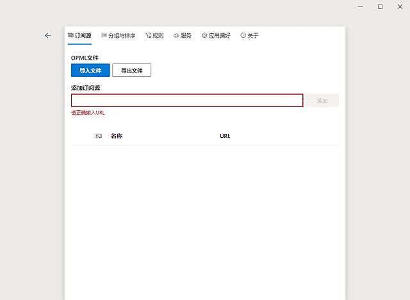
Task: Click the image icon in table header
Action: [99, 136]
